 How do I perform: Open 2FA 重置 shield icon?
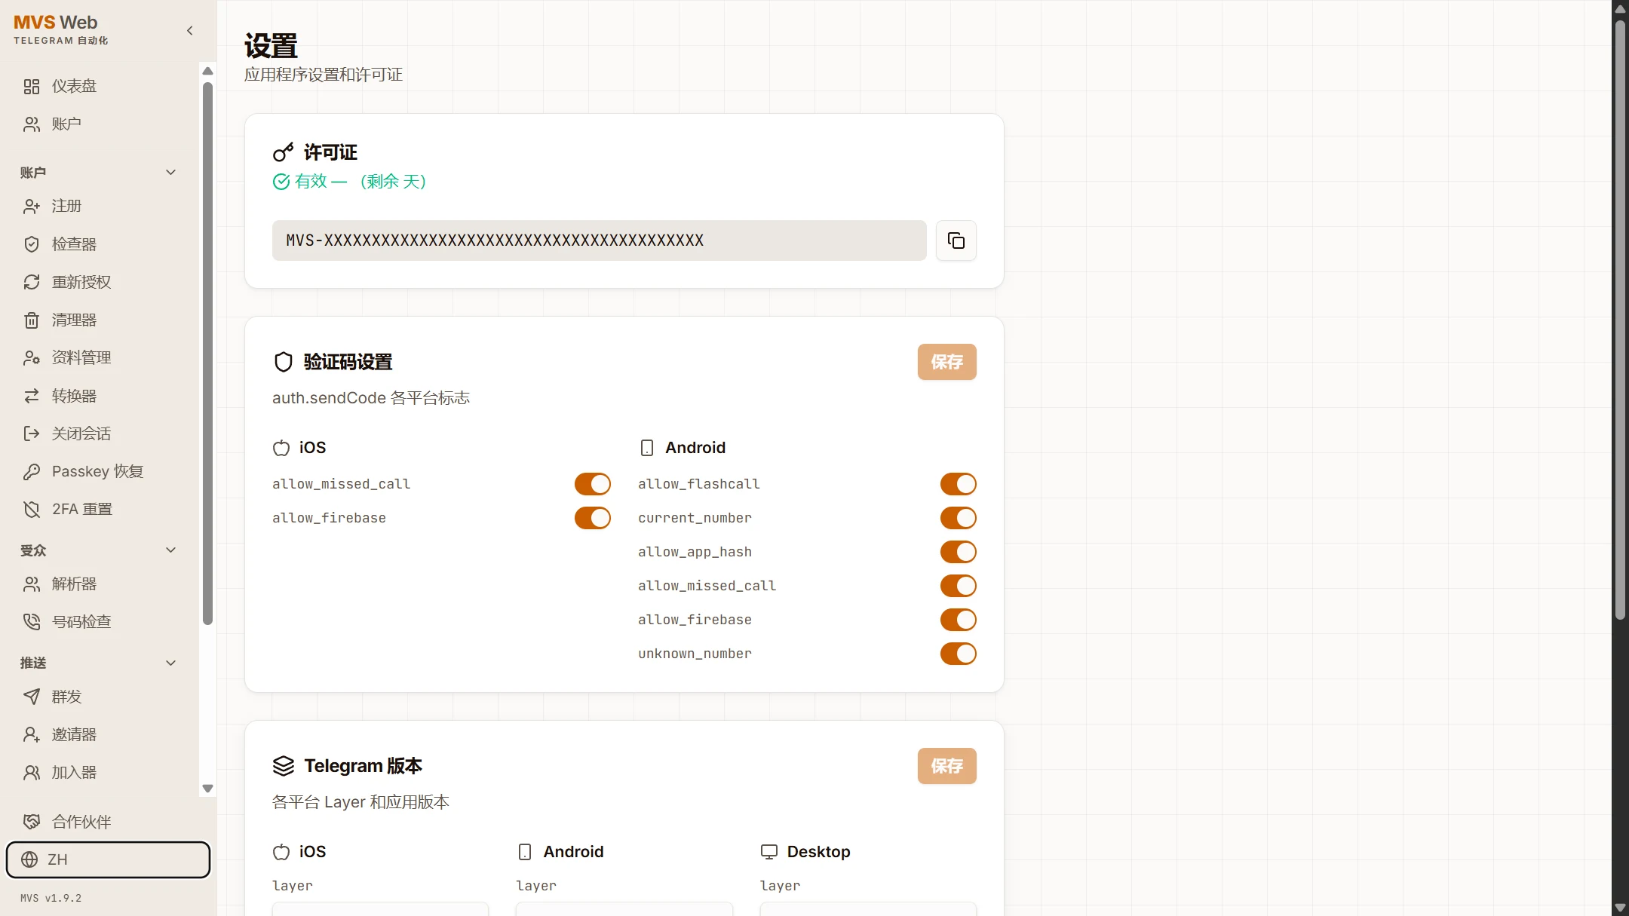(32, 510)
